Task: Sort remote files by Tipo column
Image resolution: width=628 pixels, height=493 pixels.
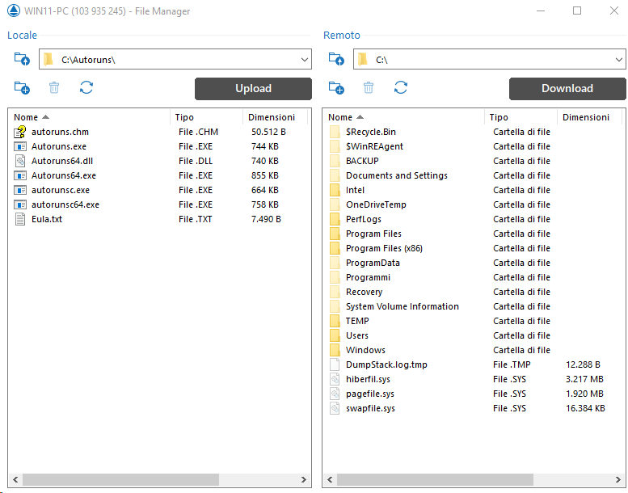Action: (499, 117)
